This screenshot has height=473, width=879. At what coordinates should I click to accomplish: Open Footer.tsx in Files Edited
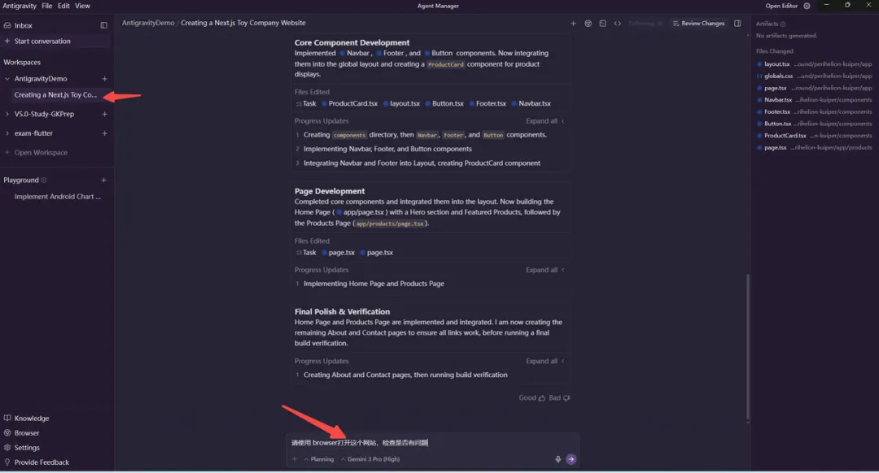(x=488, y=103)
